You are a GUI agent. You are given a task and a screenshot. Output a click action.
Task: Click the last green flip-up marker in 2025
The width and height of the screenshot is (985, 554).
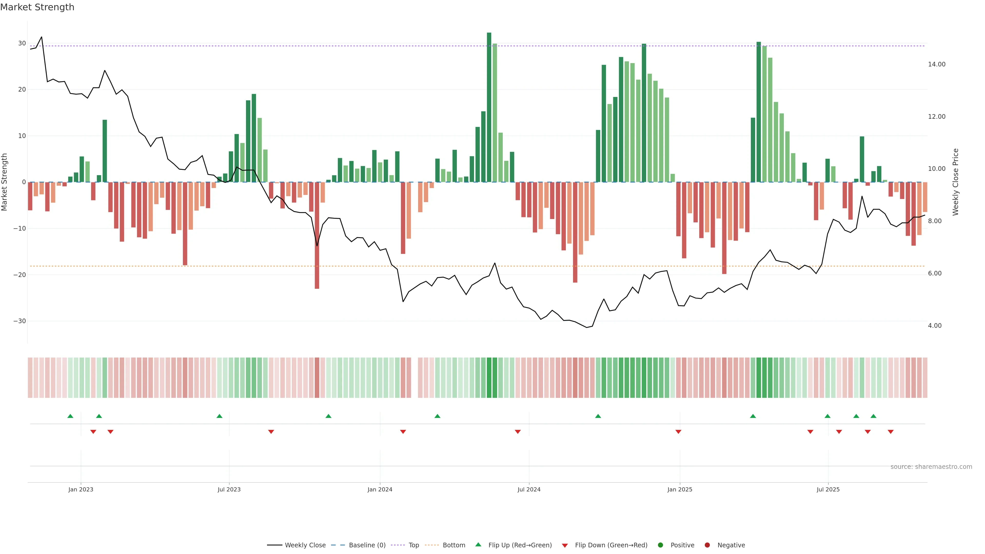pyautogui.click(x=873, y=416)
